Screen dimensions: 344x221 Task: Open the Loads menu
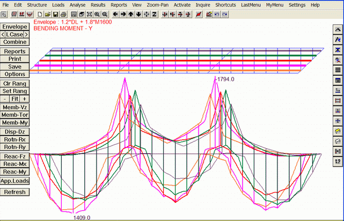click(x=58, y=5)
